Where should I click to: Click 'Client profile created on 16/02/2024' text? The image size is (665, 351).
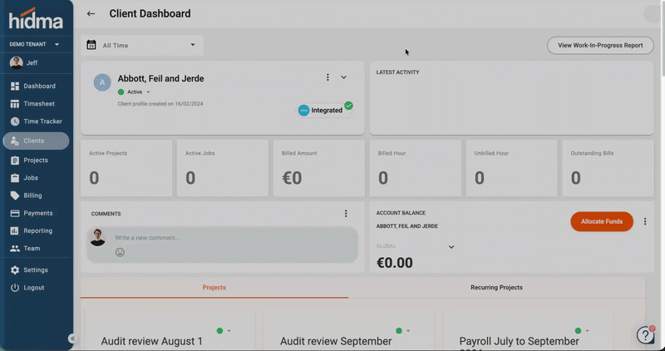click(160, 104)
